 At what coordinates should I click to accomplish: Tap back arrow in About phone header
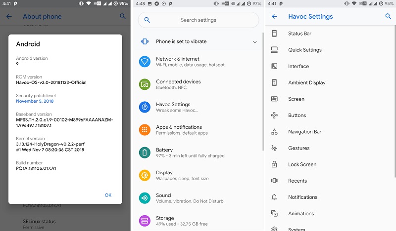pos(9,17)
